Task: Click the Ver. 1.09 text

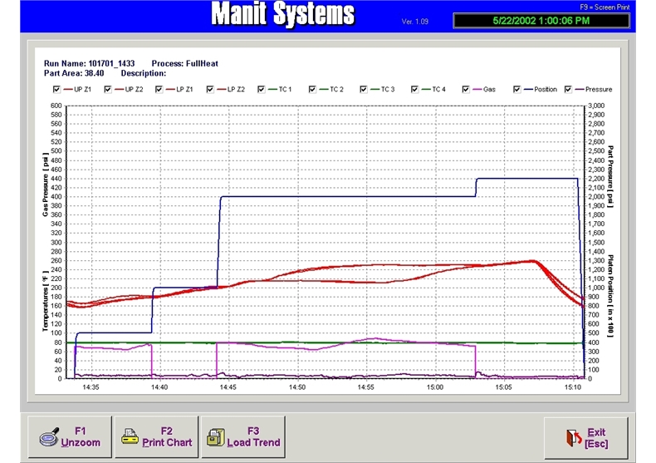Action: point(415,22)
